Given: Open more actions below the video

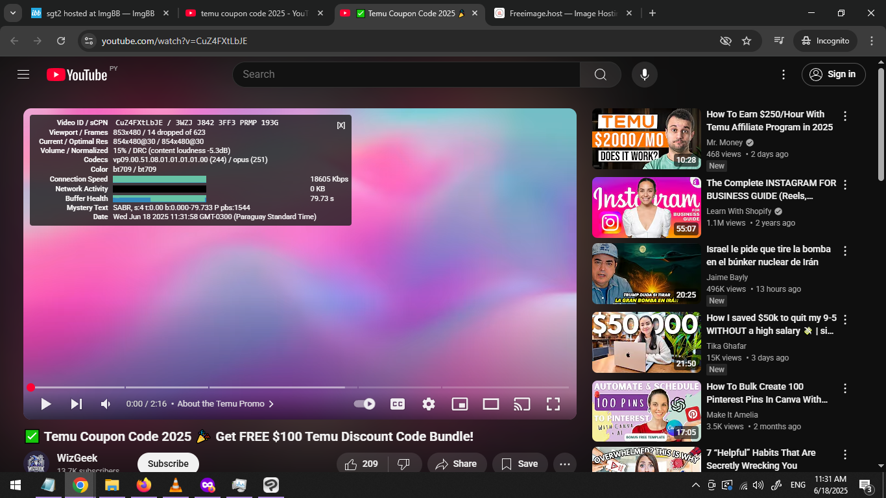Looking at the screenshot, I should (565, 464).
